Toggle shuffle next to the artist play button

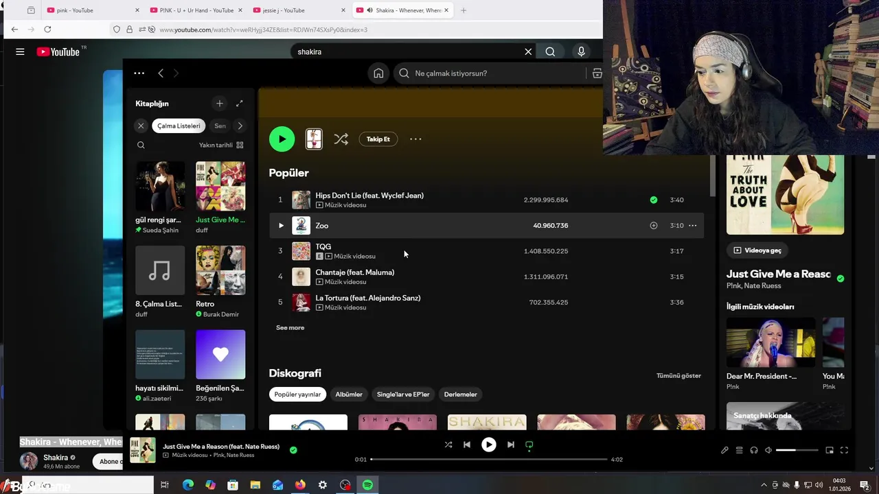[341, 139]
